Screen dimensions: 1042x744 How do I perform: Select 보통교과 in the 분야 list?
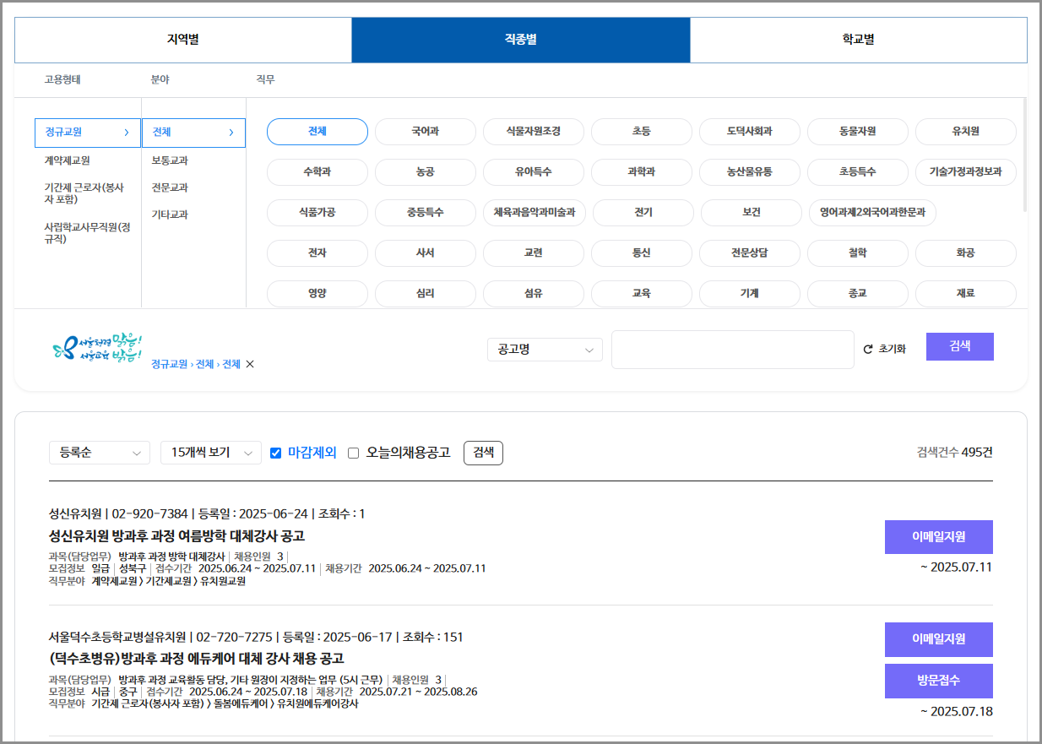coord(171,160)
